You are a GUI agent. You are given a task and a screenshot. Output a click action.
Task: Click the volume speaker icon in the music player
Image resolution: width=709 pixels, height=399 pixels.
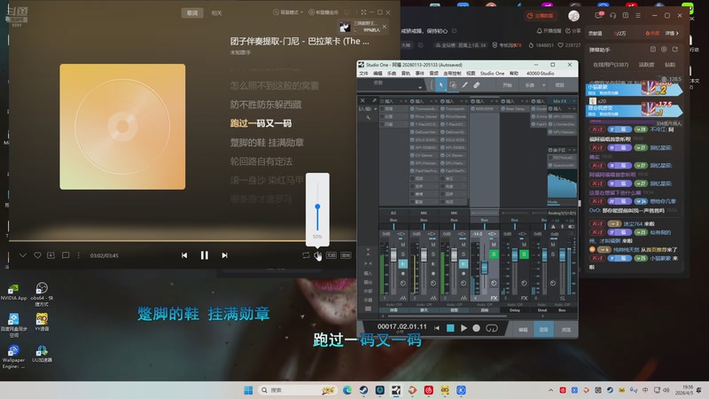click(x=318, y=255)
